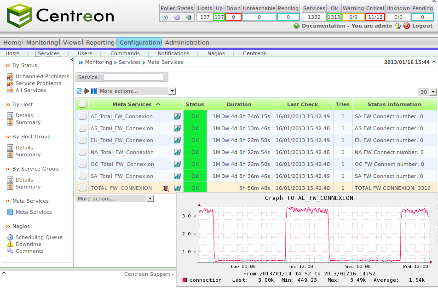Check the OC_Total_FW_Connexion row checkbox
438x291 pixels.
click(82, 164)
